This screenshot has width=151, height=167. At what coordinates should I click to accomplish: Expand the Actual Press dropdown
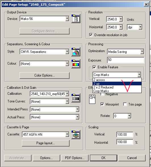[77, 117]
